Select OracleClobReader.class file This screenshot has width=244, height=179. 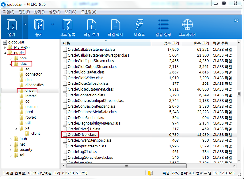86,72
